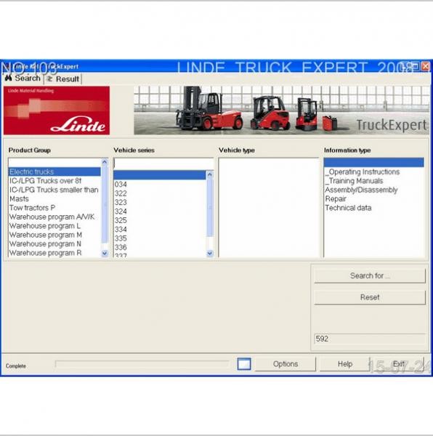
Task: Select vehicle series 336
Action: click(x=160, y=247)
